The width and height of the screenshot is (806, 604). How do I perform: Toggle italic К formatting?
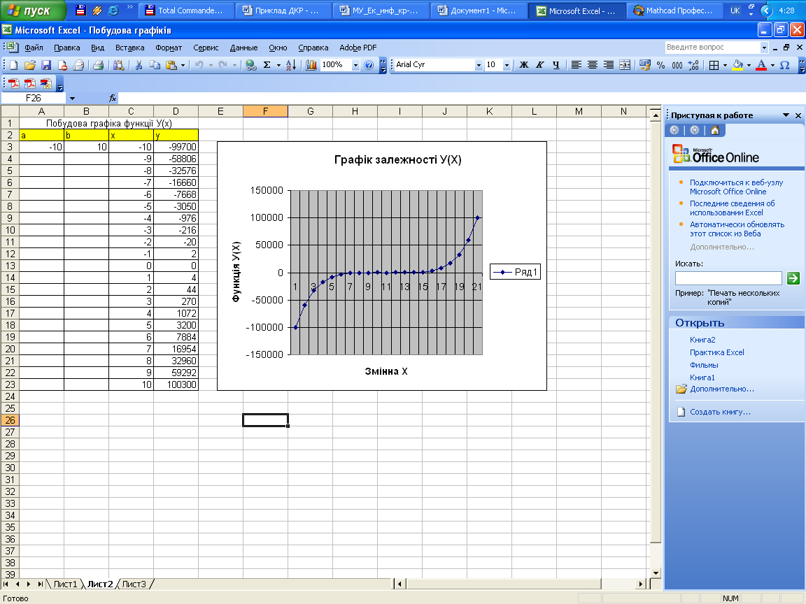(539, 65)
